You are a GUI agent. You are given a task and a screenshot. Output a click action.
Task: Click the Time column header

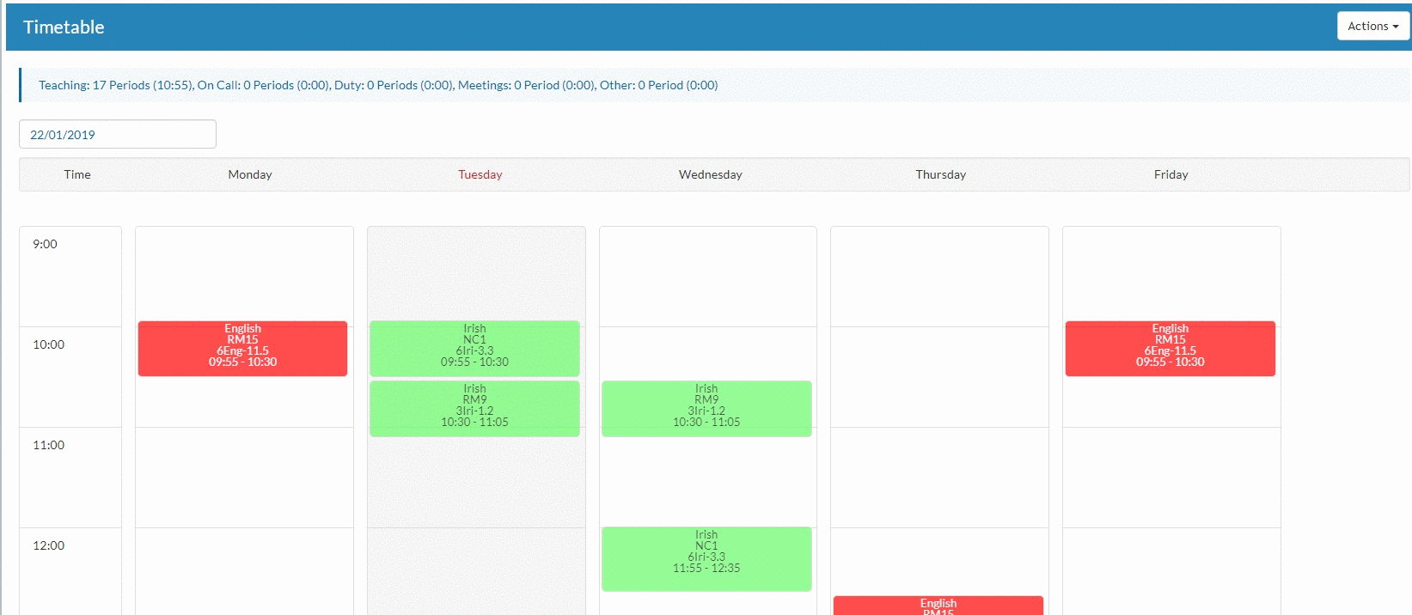click(77, 174)
